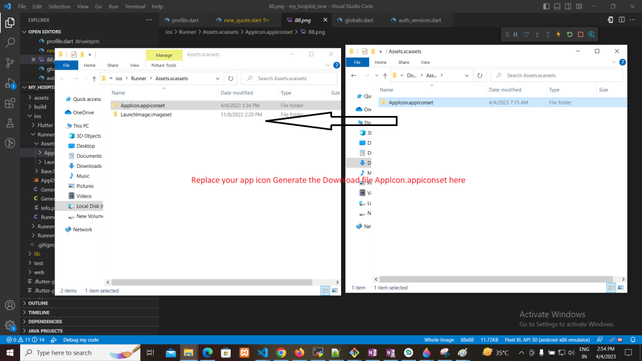
Task: Open the Terminal menu in VS Code
Action: click(134, 6)
